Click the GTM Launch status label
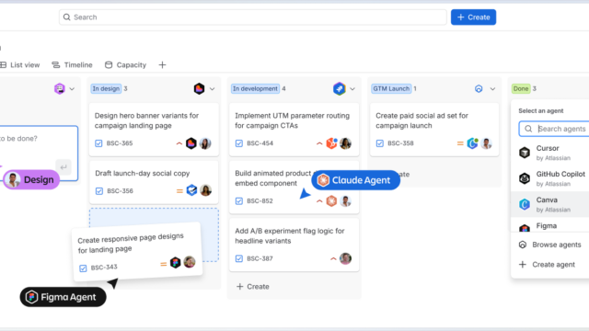 [391, 88]
